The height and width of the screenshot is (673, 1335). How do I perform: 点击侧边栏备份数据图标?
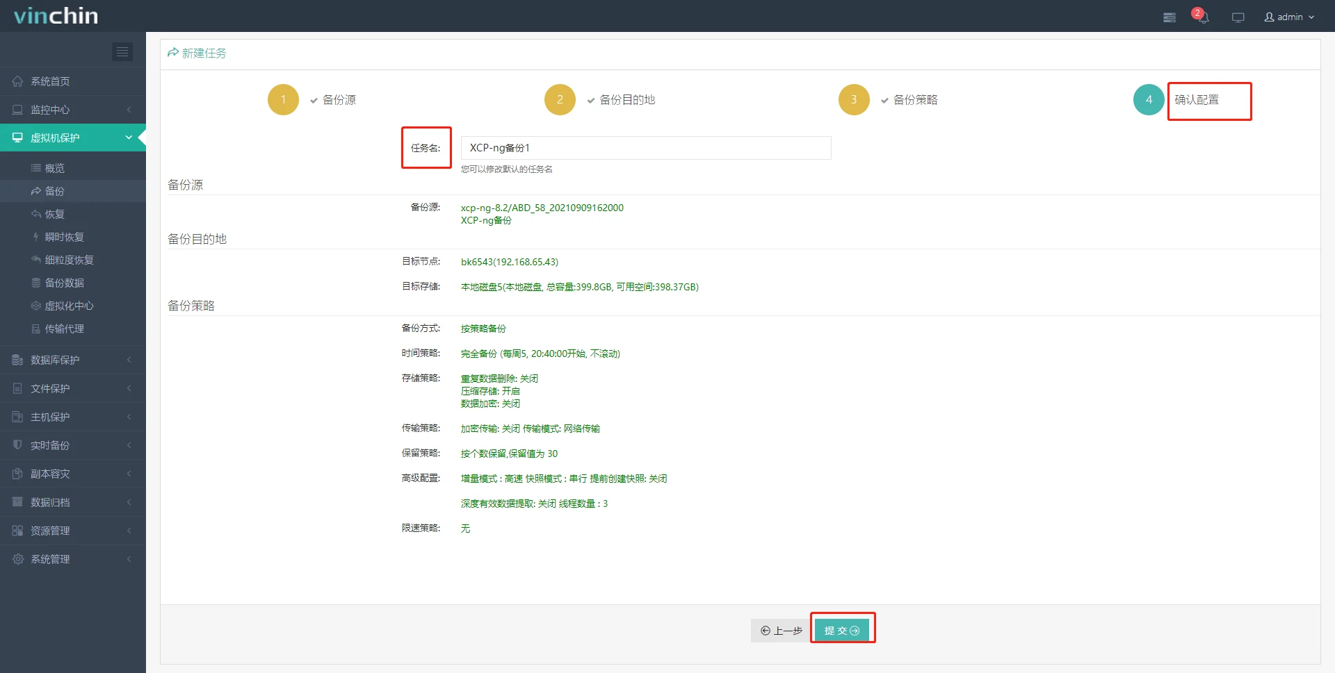click(35, 283)
